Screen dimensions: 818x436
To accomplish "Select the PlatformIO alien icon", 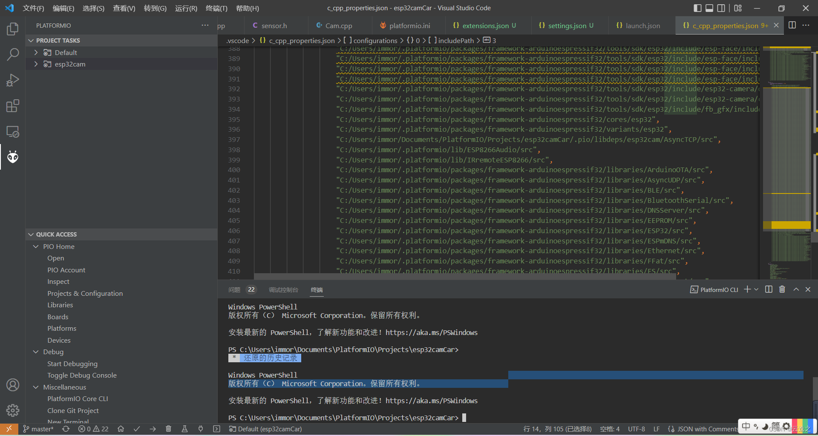I will 13,157.
